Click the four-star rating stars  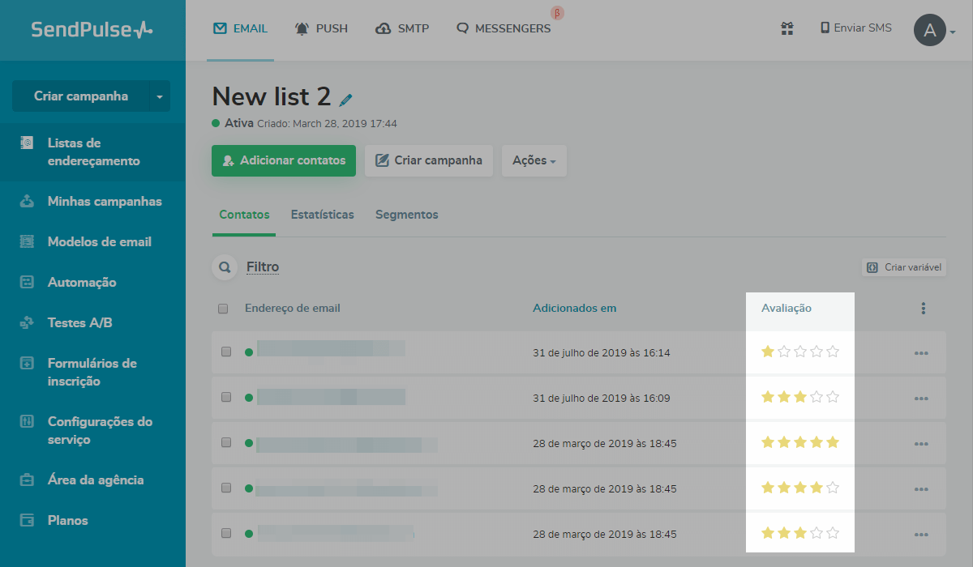click(x=800, y=488)
